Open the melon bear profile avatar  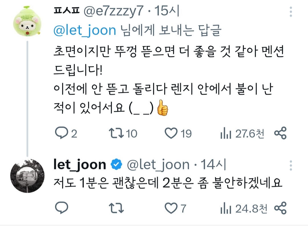coord(27,21)
